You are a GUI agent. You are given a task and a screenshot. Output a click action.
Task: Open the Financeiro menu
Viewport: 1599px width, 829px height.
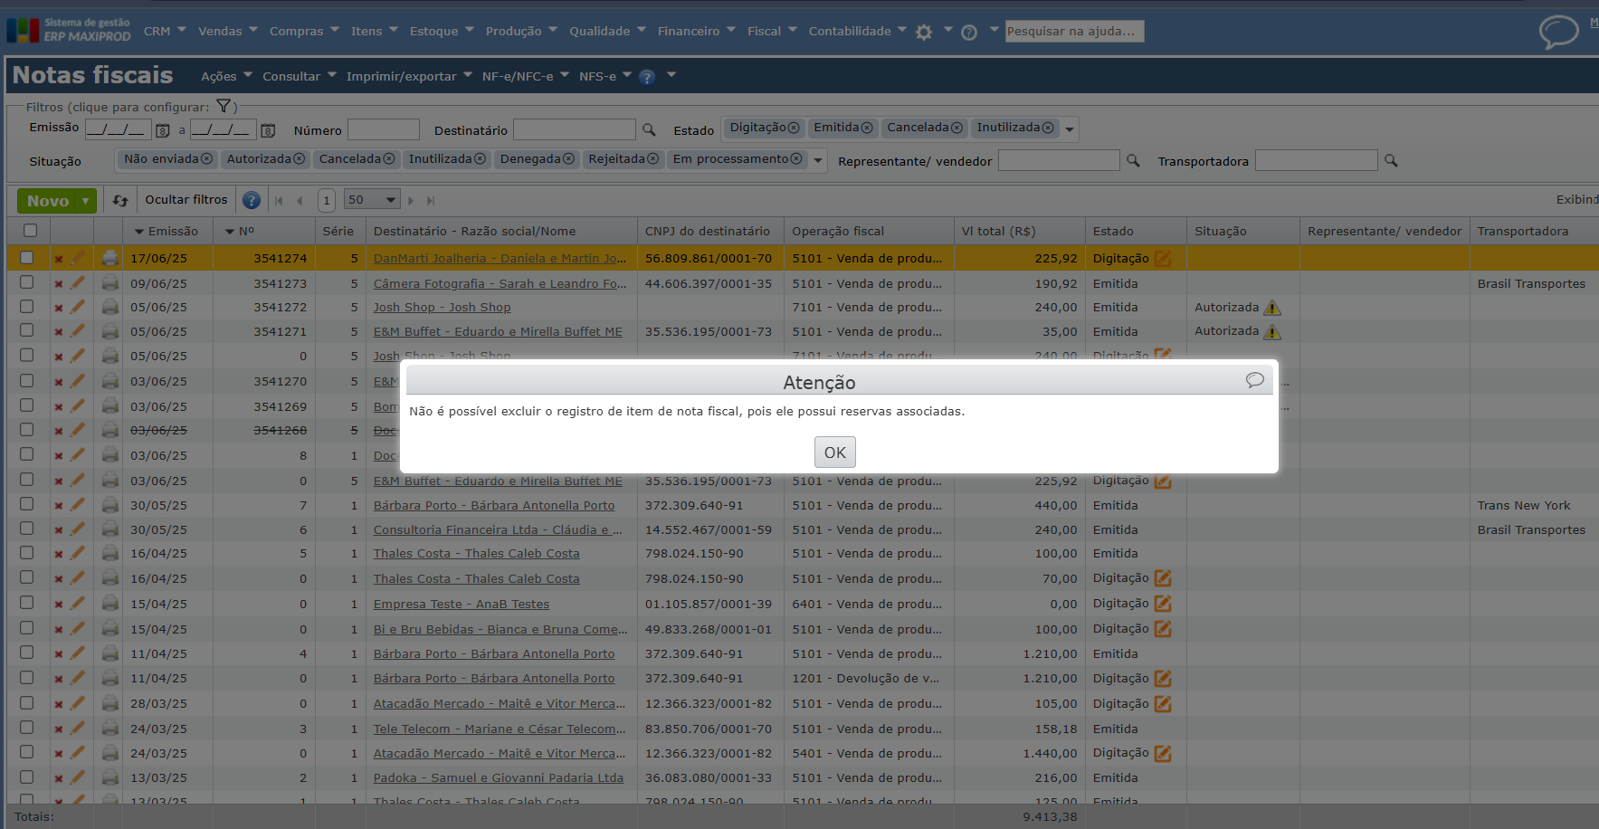tap(697, 32)
